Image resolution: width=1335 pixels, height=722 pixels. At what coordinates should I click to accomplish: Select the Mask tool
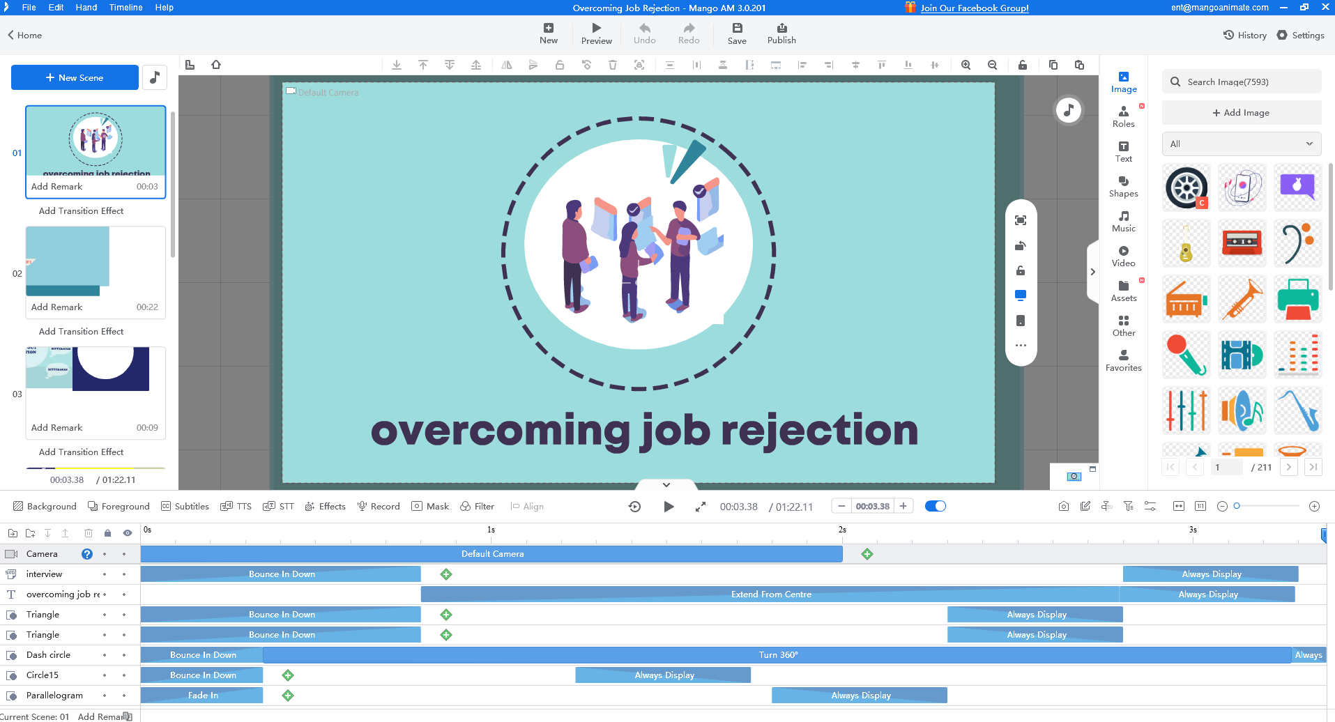[x=429, y=506]
